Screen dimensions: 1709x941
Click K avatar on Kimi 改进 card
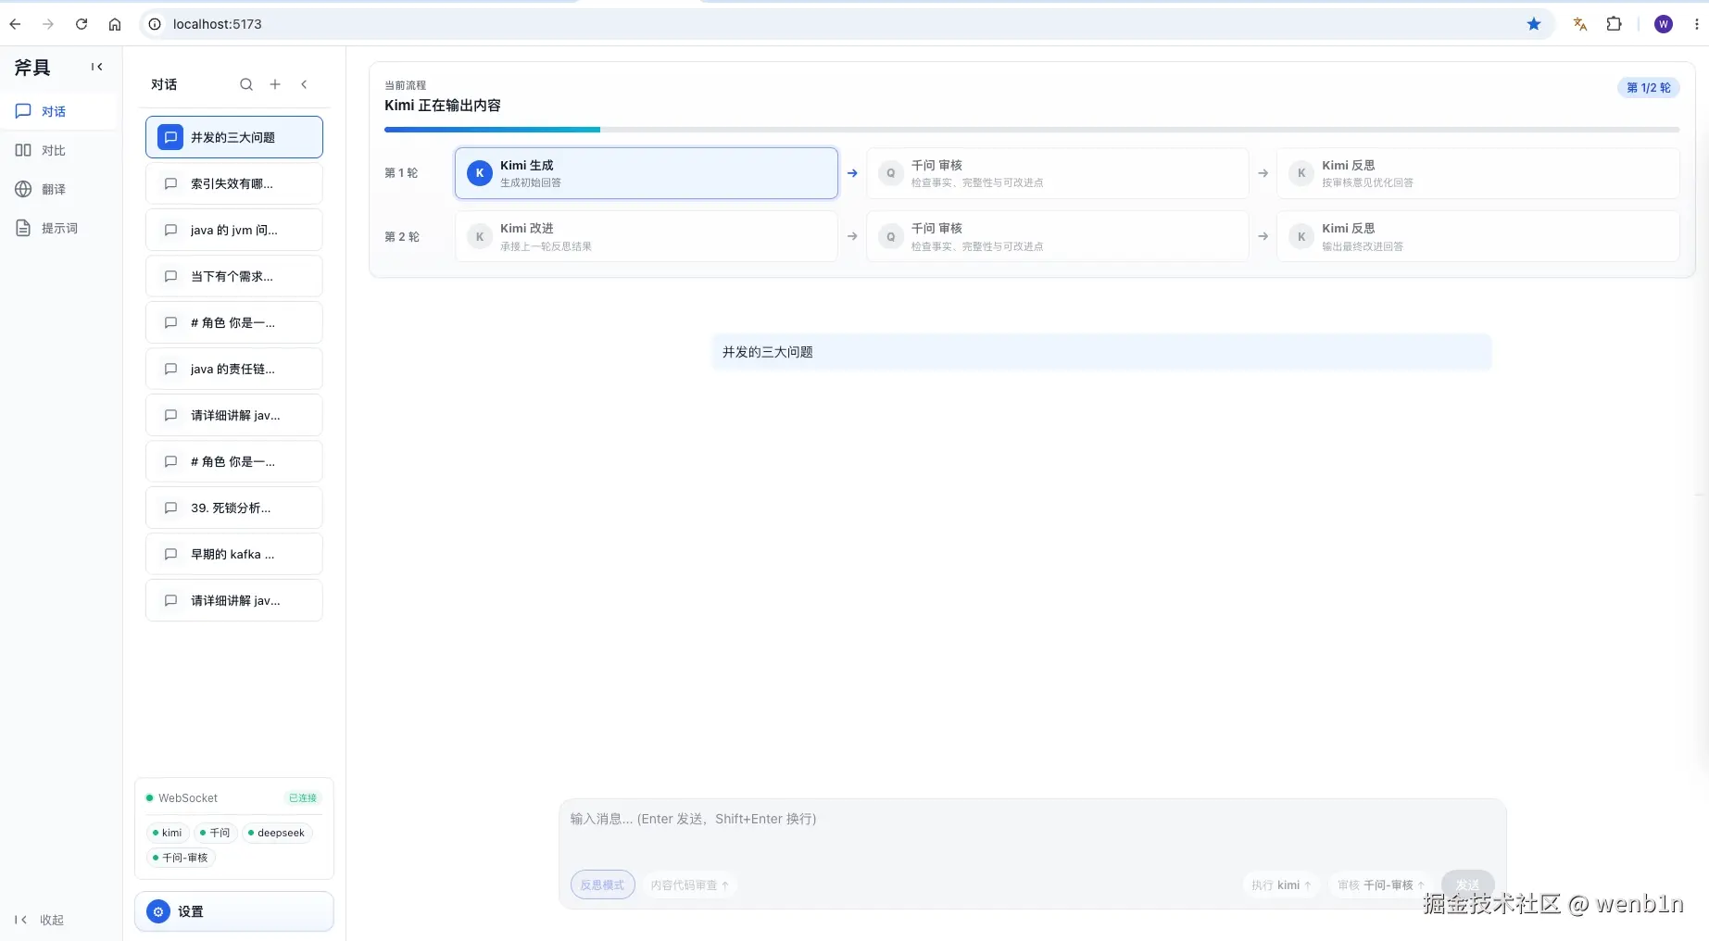(480, 236)
